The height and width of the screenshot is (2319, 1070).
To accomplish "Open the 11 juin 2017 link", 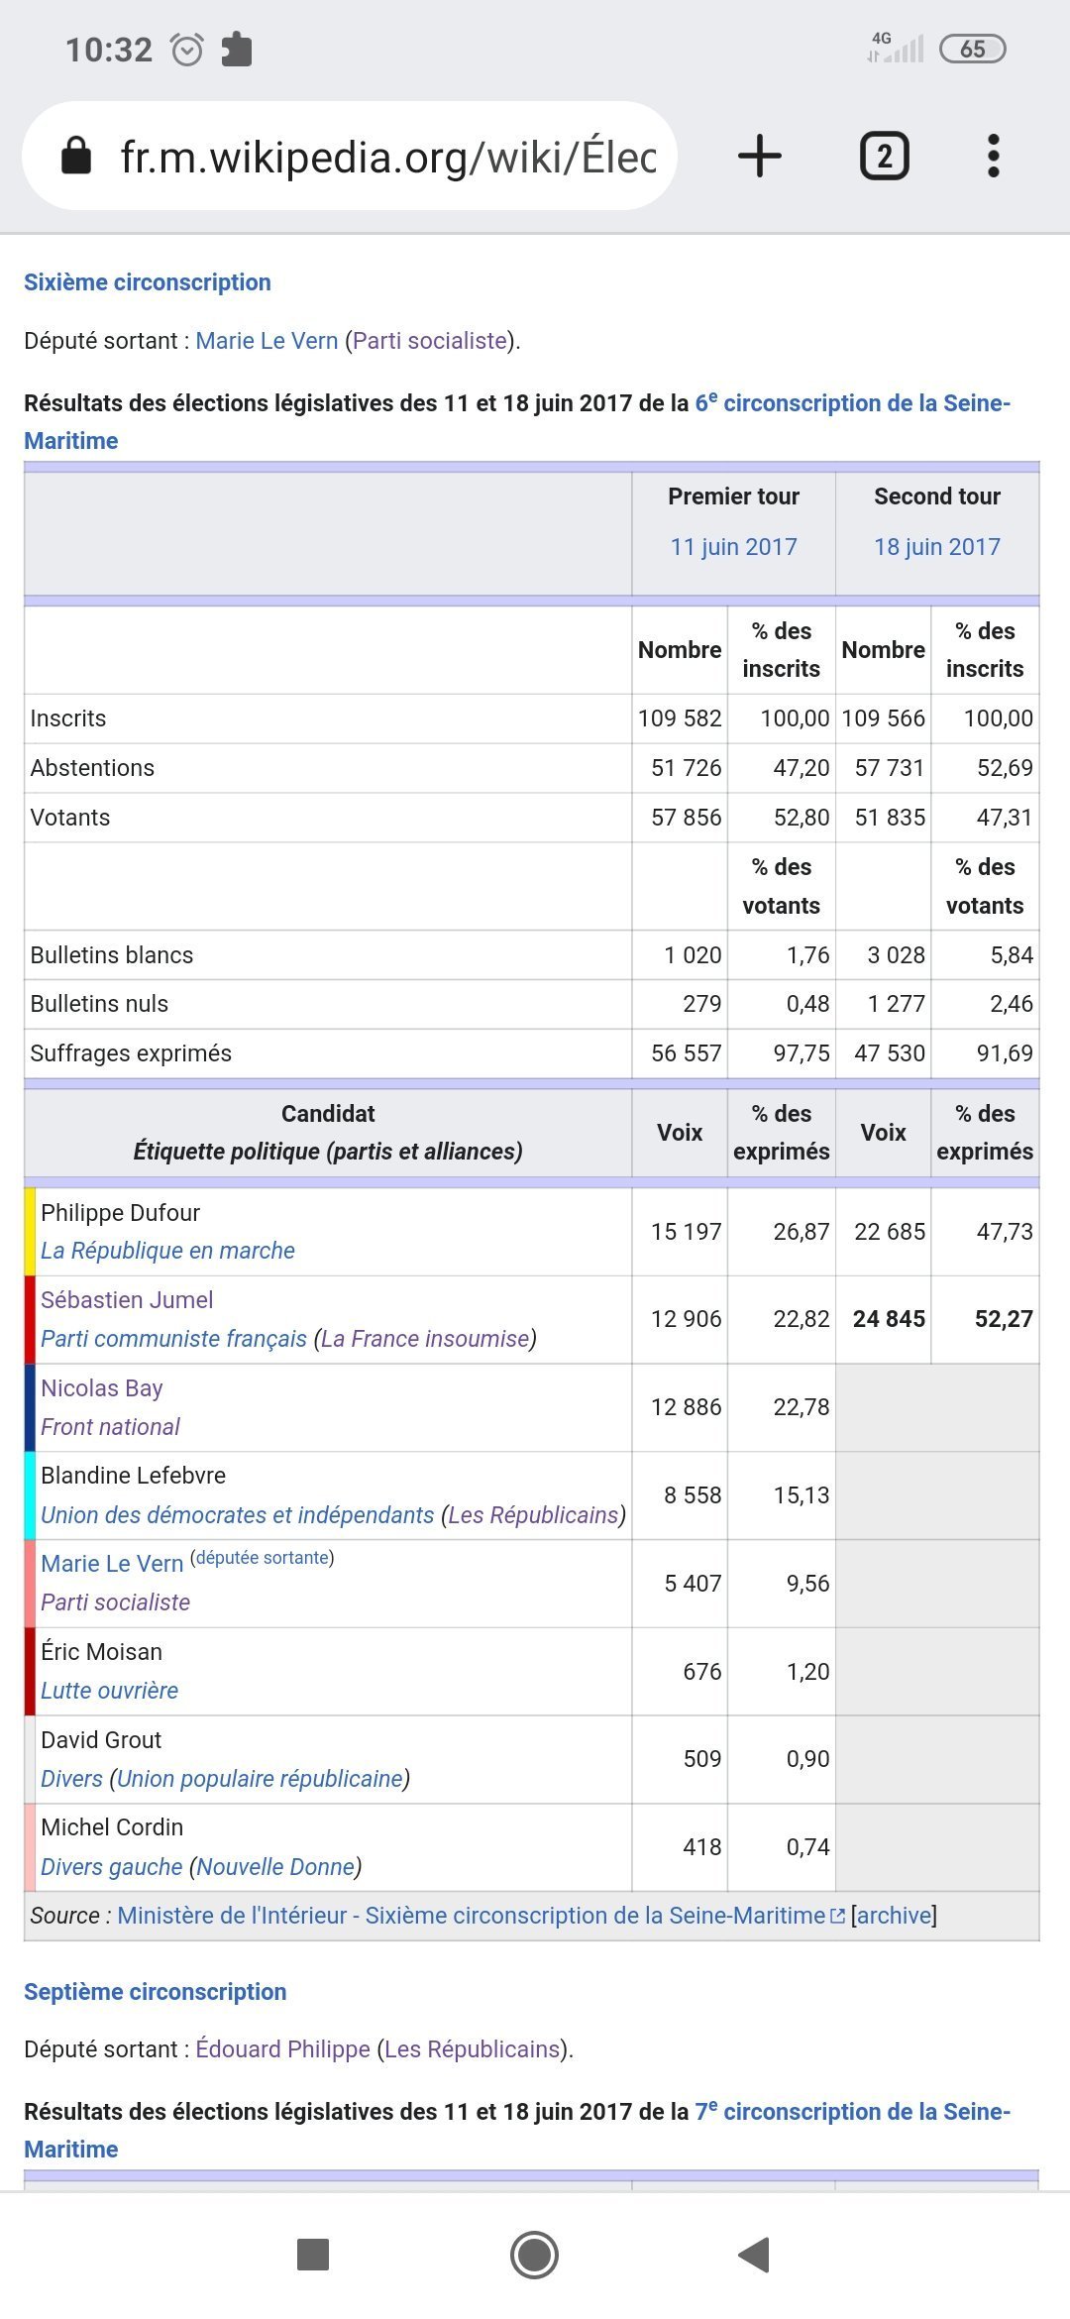I will coord(733,547).
